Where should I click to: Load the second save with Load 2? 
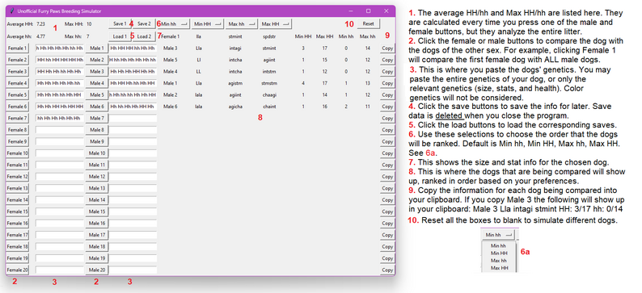tap(144, 36)
